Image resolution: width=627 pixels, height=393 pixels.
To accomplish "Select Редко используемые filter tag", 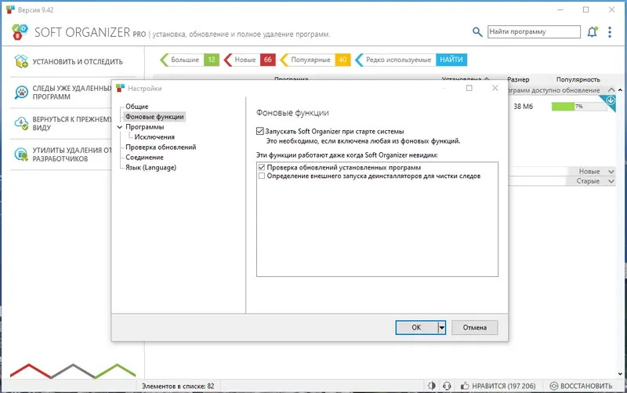I will pos(395,60).
